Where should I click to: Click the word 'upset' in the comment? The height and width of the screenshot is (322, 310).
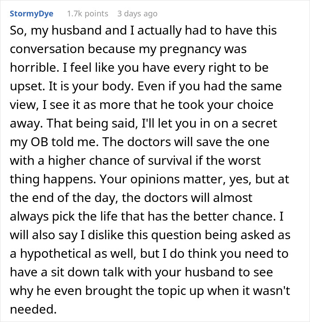coord(26,87)
